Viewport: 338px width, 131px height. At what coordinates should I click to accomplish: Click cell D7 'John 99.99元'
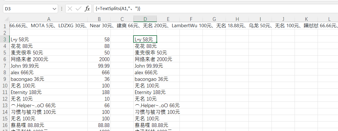click(145, 66)
